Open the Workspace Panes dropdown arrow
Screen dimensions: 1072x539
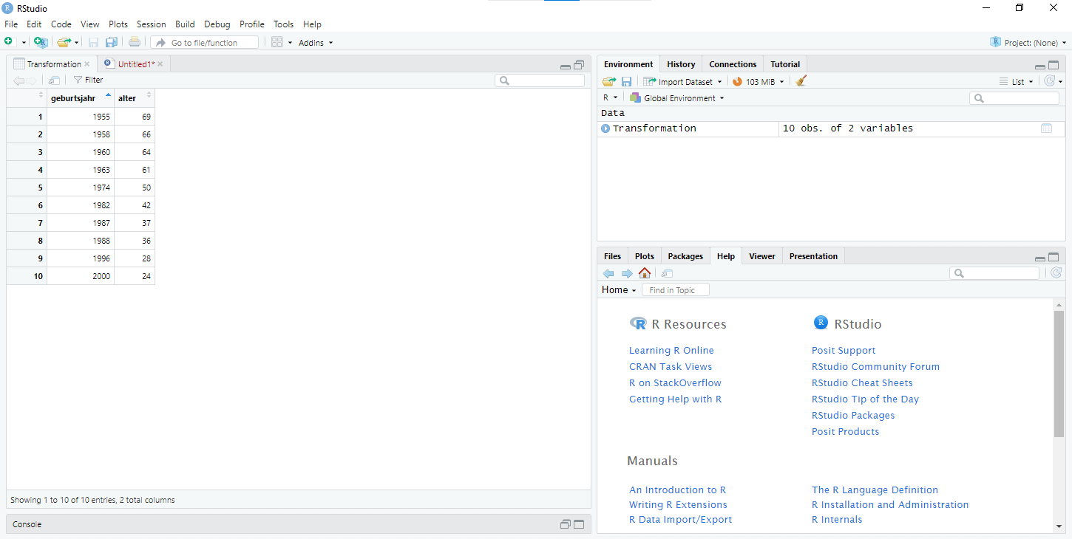point(290,43)
